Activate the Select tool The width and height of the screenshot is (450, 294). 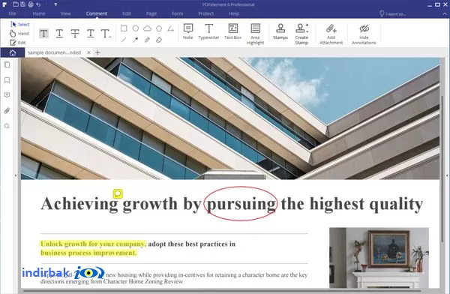click(19, 25)
